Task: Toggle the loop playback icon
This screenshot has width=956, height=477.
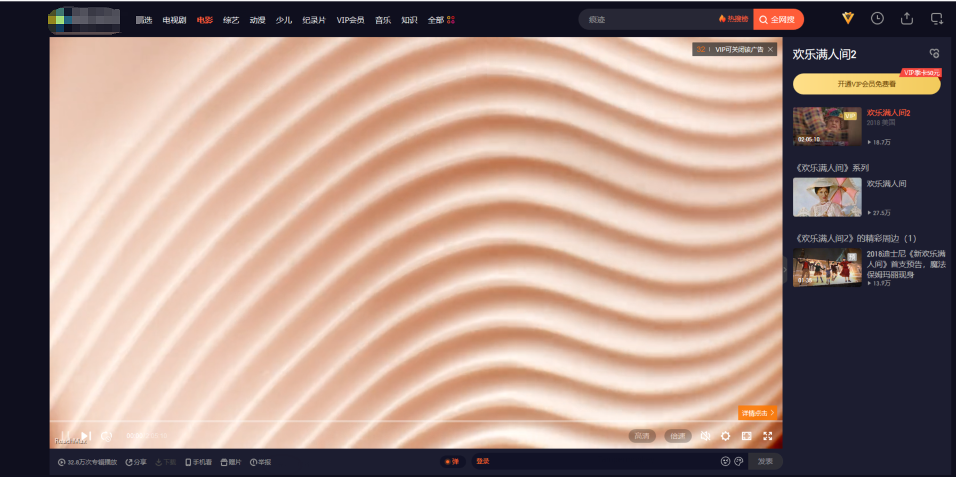Action: (x=106, y=436)
